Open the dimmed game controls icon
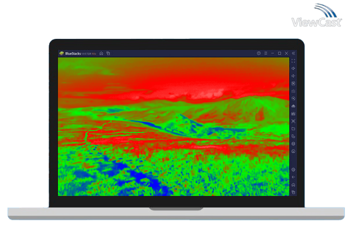349x240 pixels. click(x=293, y=91)
